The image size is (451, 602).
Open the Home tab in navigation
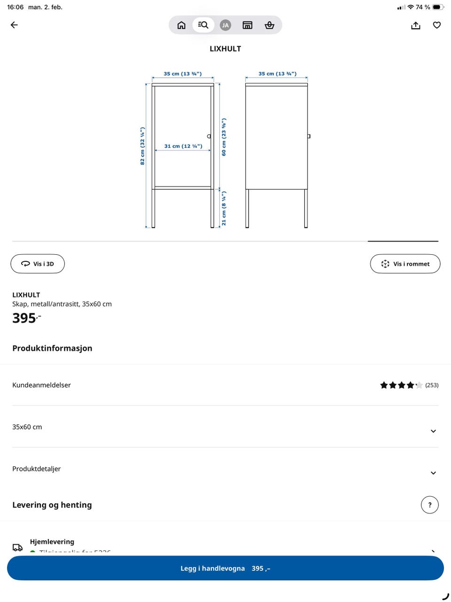pyautogui.click(x=181, y=25)
